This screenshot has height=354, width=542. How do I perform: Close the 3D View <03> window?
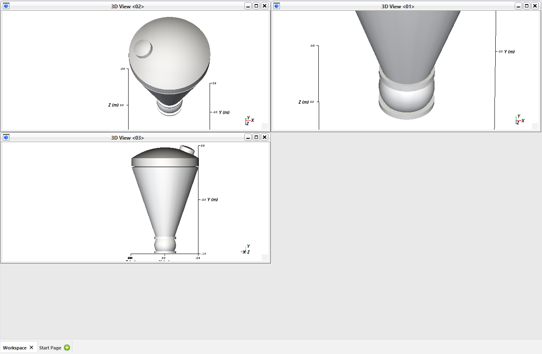point(265,138)
